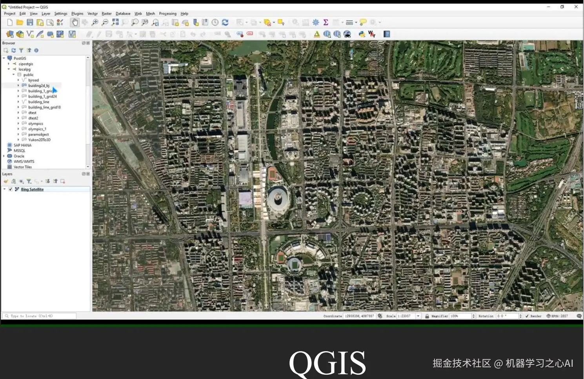Open Data Source Manager icon
The width and height of the screenshot is (584, 379).
tap(10, 34)
